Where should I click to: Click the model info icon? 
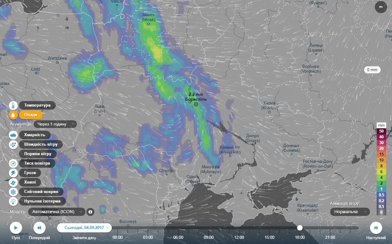point(90,212)
